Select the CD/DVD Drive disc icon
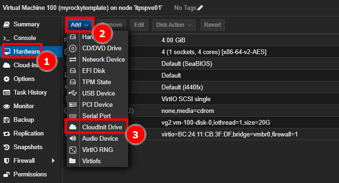Screen dimensions: 339x183 (73, 48)
